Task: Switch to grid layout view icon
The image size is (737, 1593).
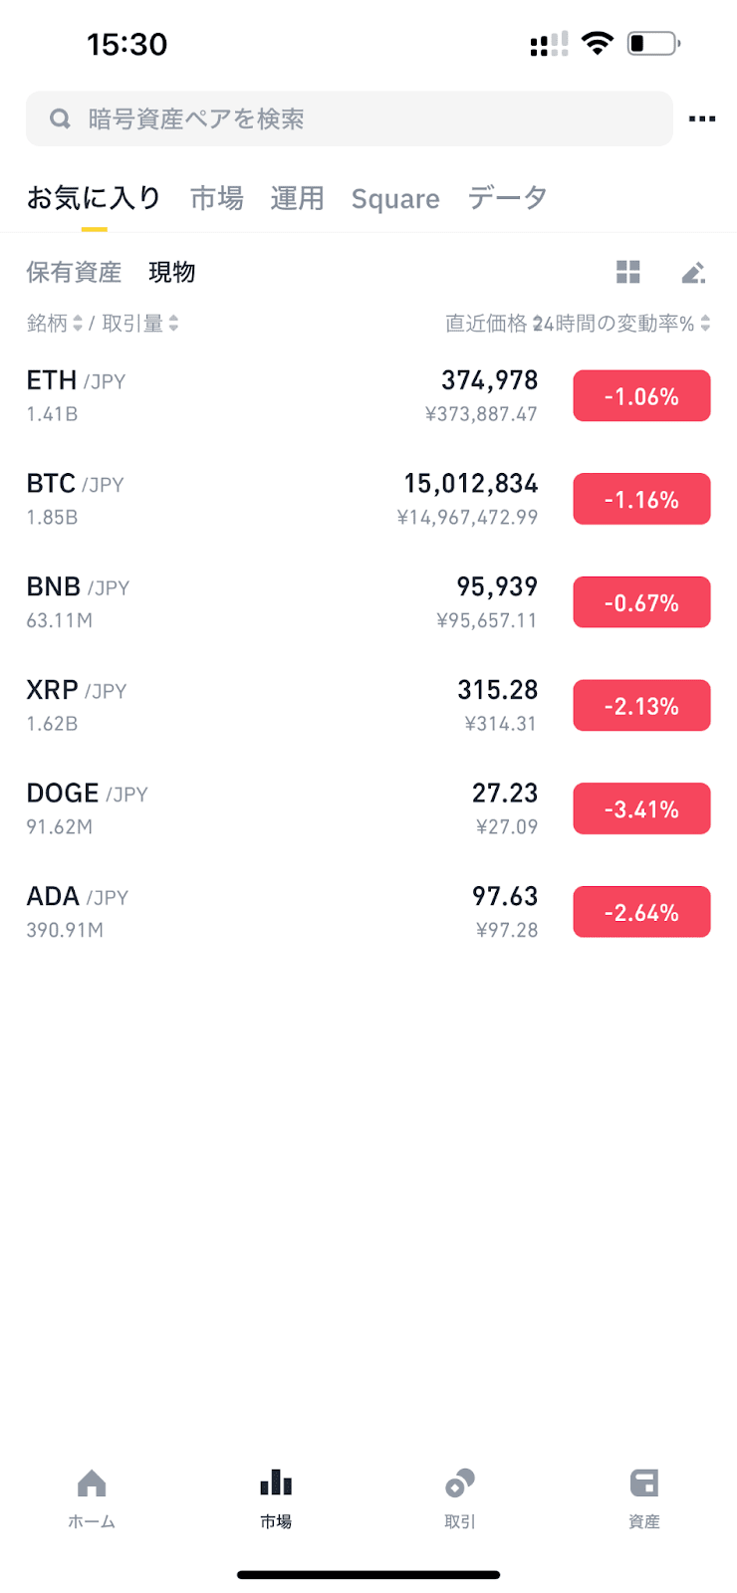Action: pos(627,272)
